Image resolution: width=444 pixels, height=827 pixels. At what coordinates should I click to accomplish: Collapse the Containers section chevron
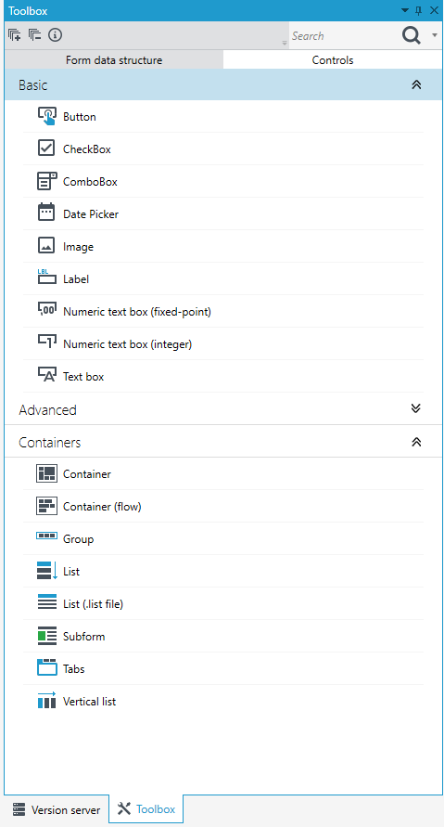point(416,442)
